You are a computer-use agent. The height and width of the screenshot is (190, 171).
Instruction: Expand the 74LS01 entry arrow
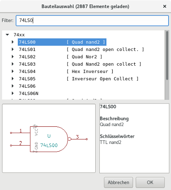point(13,49)
